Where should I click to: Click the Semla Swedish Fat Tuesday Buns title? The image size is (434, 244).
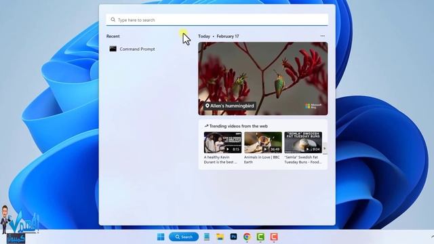(x=303, y=160)
